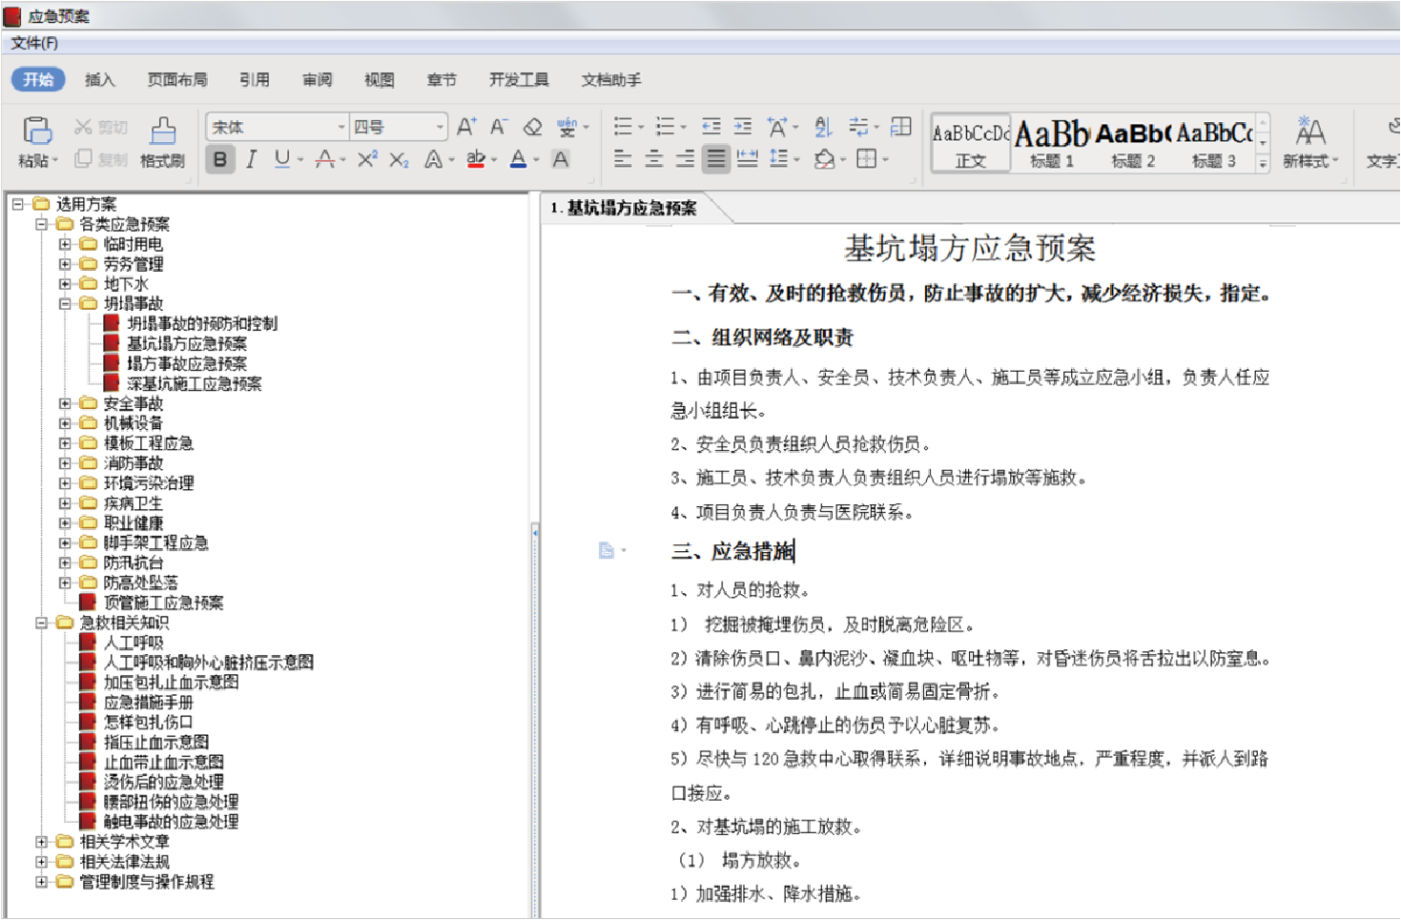Toggle Underline formatting button

pos(282,159)
